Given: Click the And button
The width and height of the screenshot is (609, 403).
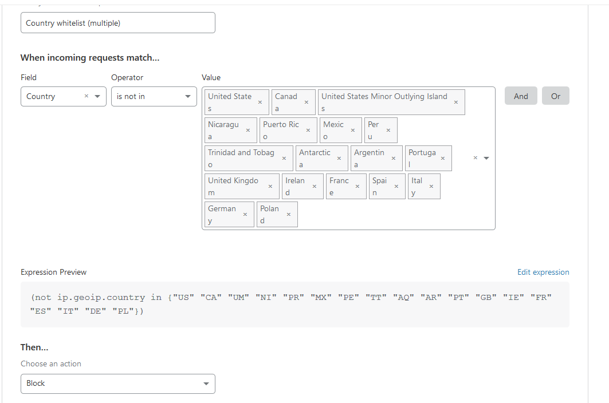Looking at the screenshot, I should pos(521,96).
